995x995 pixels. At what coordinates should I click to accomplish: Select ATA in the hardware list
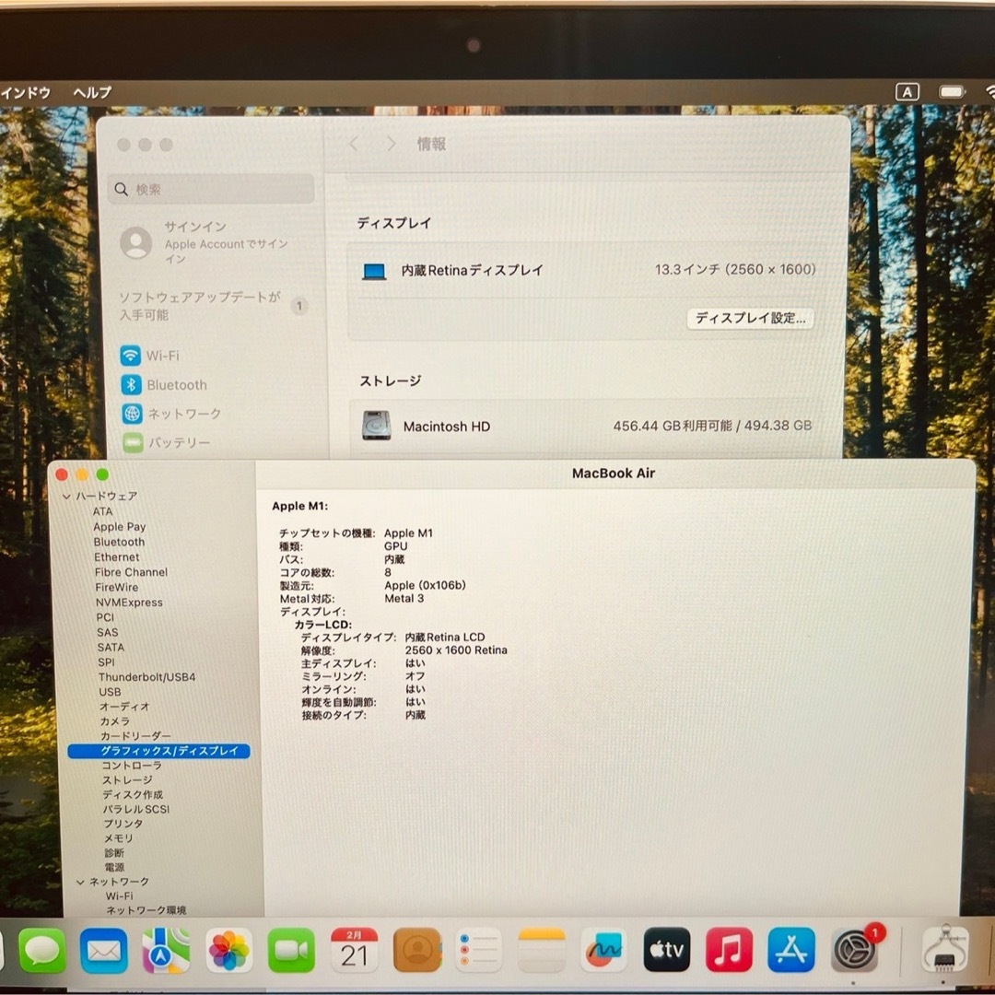[103, 511]
